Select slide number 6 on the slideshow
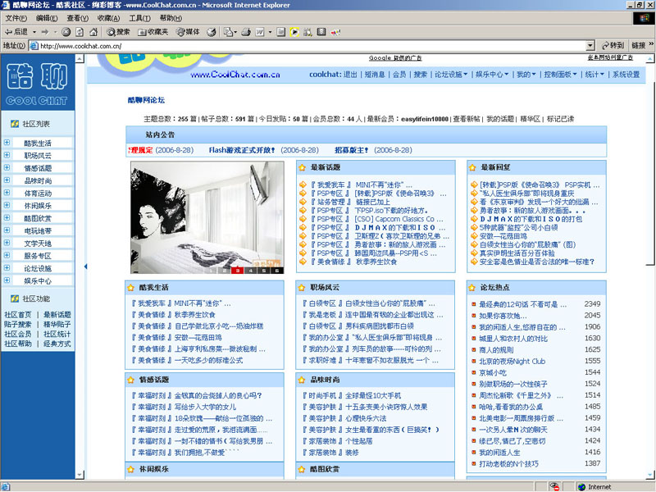Image resolution: width=656 pixels, height=492 pixels. [x=277, y=271]
